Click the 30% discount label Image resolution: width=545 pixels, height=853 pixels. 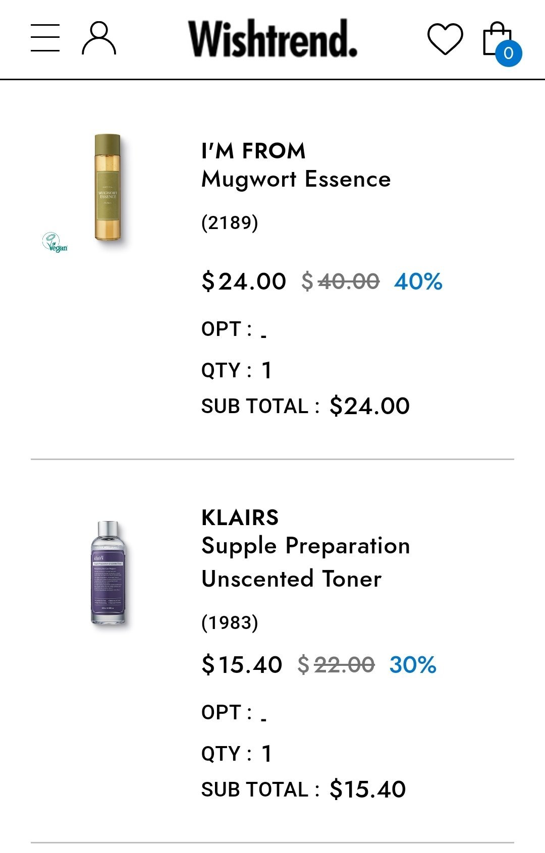coord(412,665)
